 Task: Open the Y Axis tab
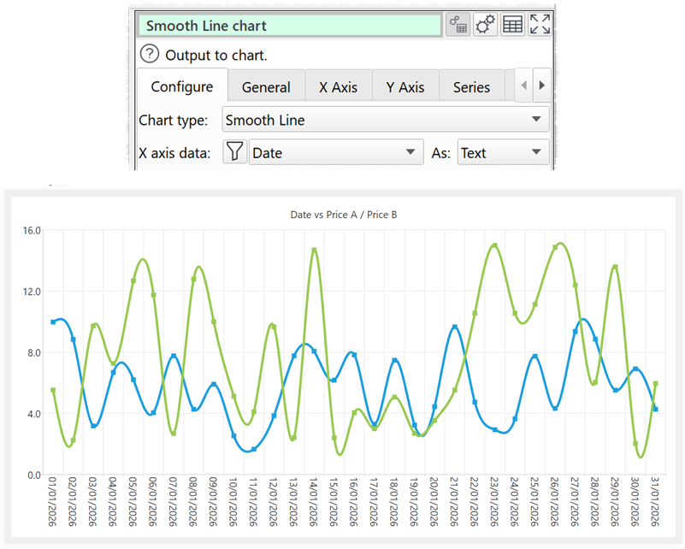(x=405, y=86)
